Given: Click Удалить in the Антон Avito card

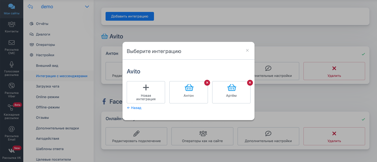Looking at the screenshot, I should coord(334,71).
